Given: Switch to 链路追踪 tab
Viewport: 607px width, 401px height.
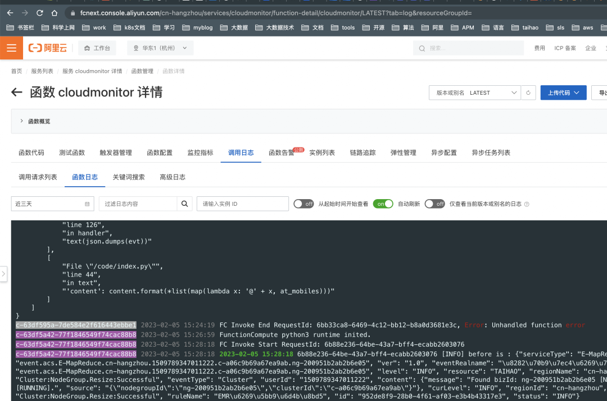Looking at the screenshot, I should (x=363, y=153).
